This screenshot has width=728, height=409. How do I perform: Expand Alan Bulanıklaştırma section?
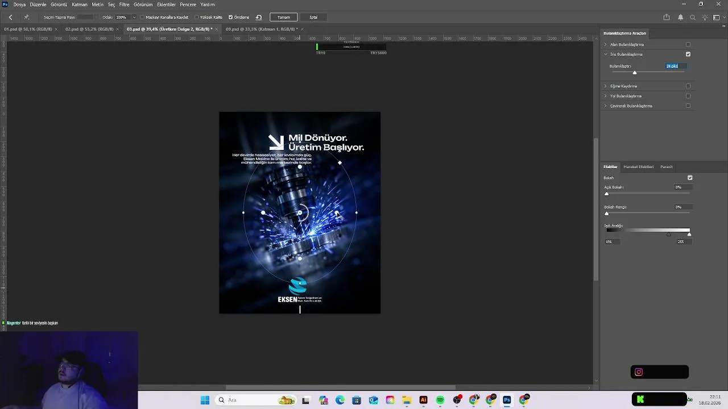pyautogui.click(x=606, y=44)
